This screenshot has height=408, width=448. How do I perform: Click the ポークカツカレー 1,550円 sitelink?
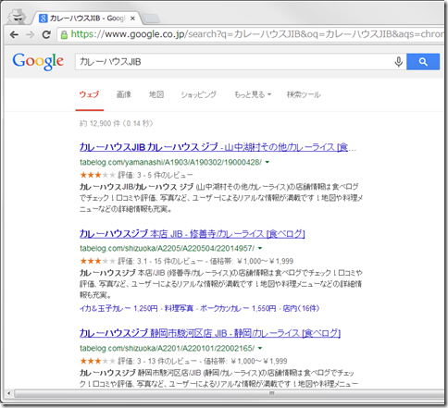[x=238, y=308]
